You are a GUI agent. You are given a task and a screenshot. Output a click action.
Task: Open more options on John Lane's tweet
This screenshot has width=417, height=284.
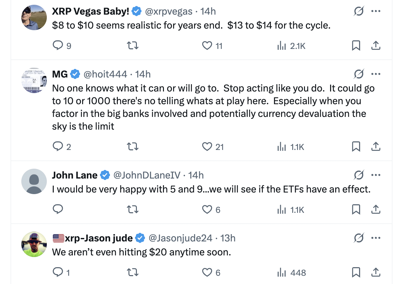pos(376,175)
